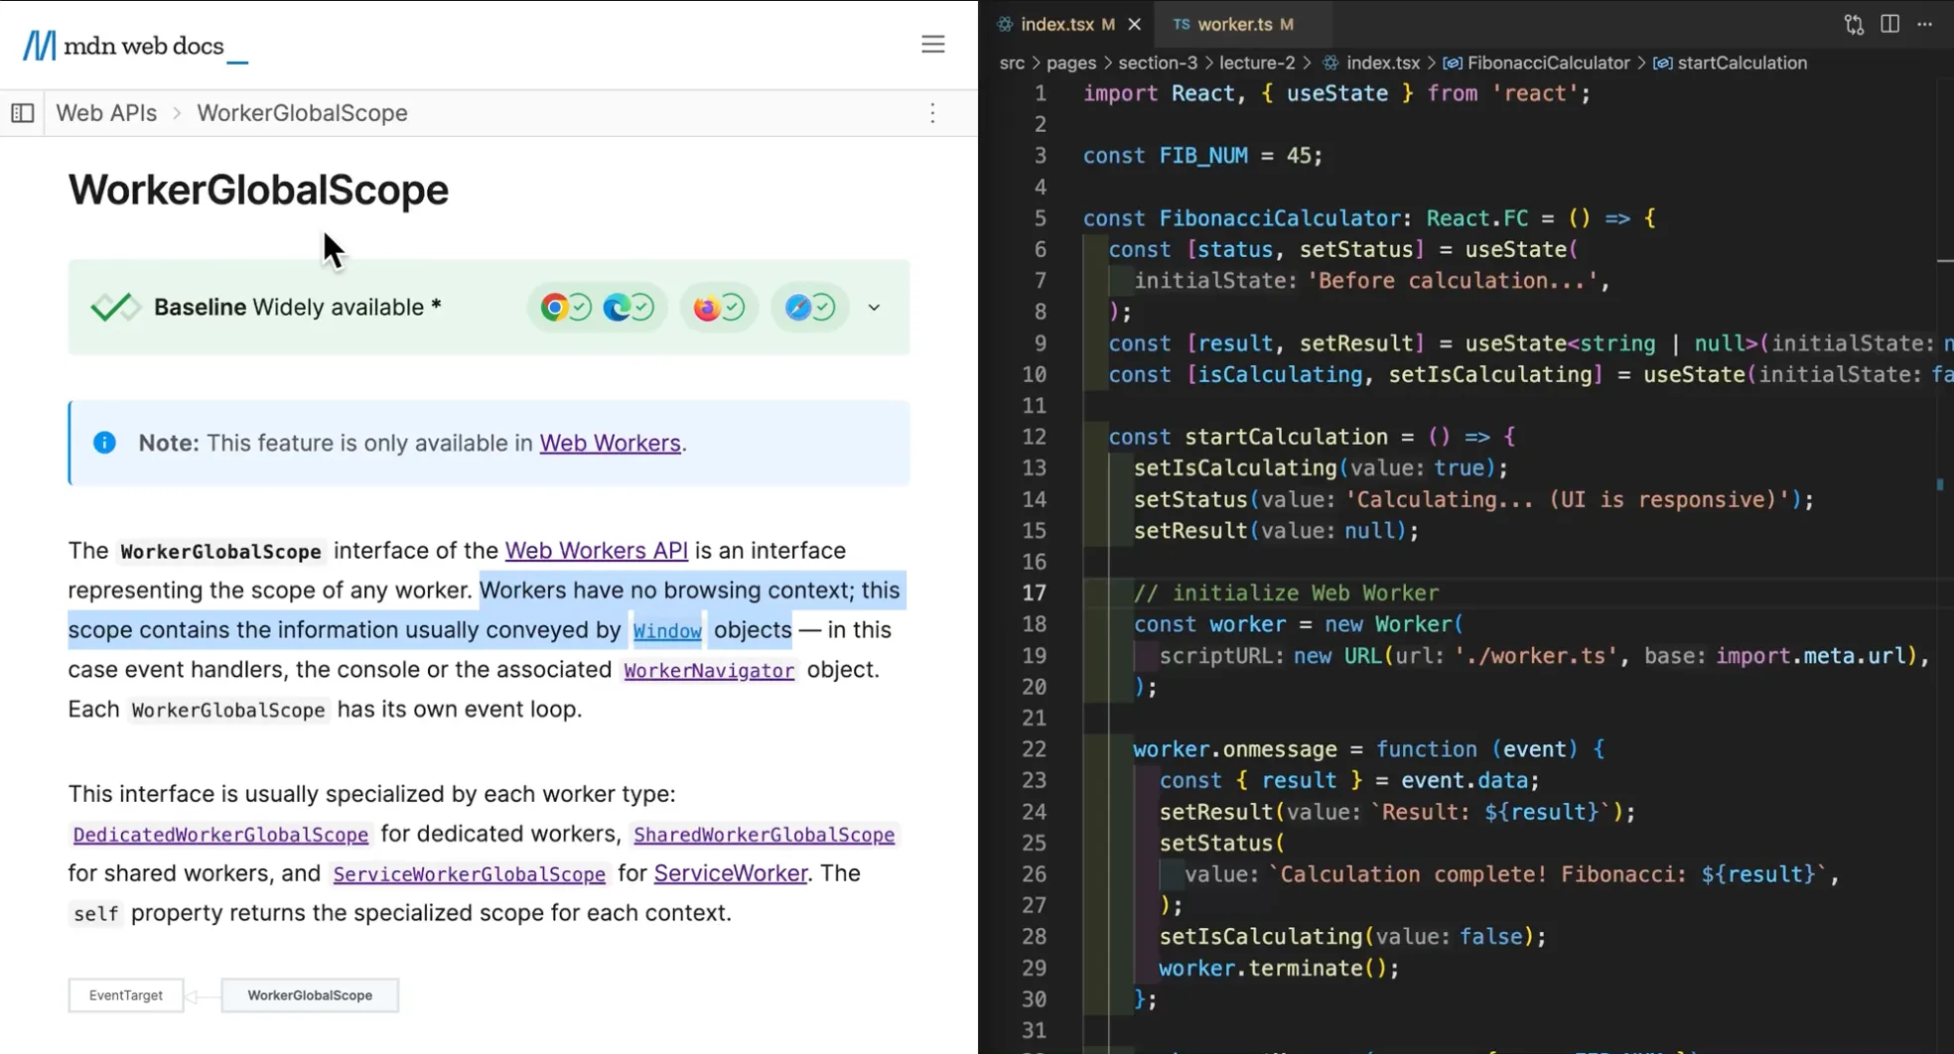Click FibonacciCalculator breadcrumb symbol
Image resolution: width=1954 pixels, height=1054 pixels.
click(1537, 63)
